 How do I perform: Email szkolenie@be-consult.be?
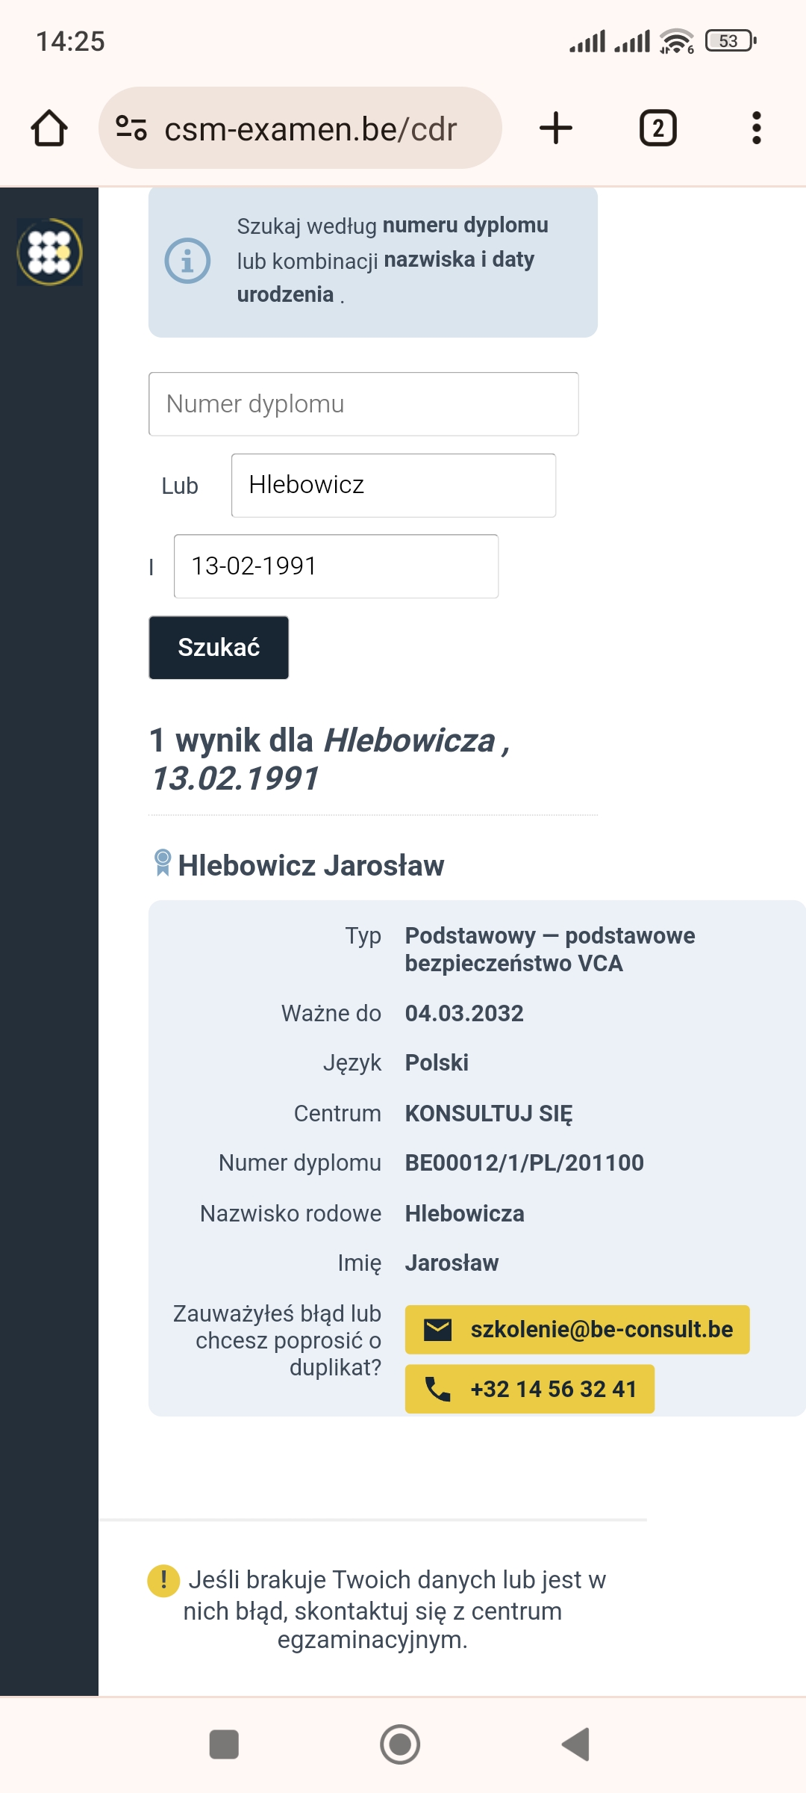(x=577, y=1329)
